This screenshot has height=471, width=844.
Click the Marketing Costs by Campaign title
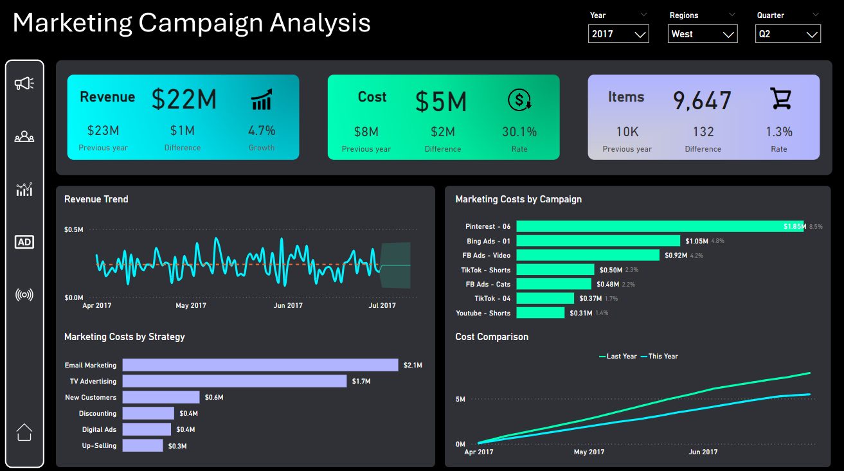coord(519,199)
